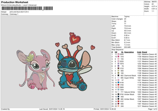Click the Machine value 'Tajima'
This screenshot has width=158, height=111.
[x=127, y=16]
